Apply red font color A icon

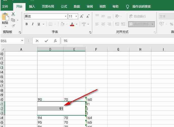tap(72, 24)
